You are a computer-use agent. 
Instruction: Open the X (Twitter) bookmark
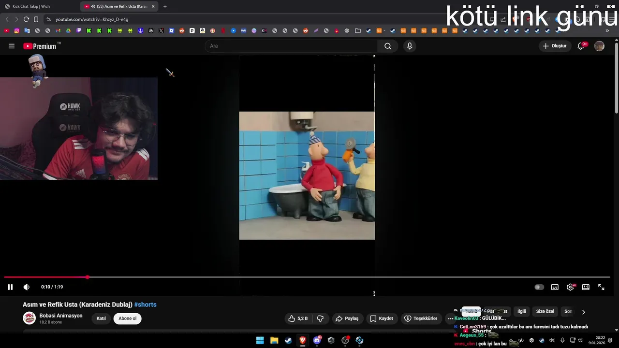point(161,30)
